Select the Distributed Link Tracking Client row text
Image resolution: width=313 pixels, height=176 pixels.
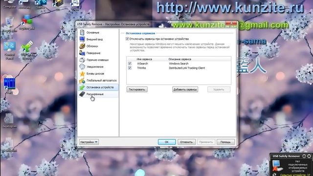pos(187,68)
